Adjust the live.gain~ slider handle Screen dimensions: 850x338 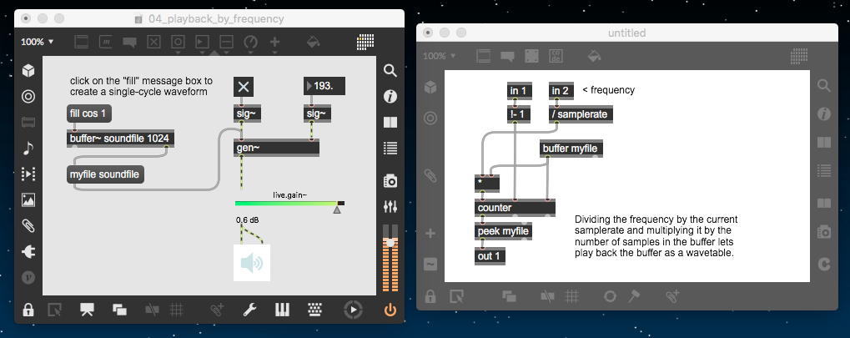click(x=337, y=209)
